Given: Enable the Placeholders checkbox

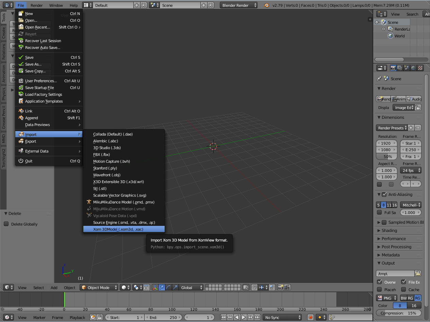Looking at the screenshot, I should [x=379, y=289].
